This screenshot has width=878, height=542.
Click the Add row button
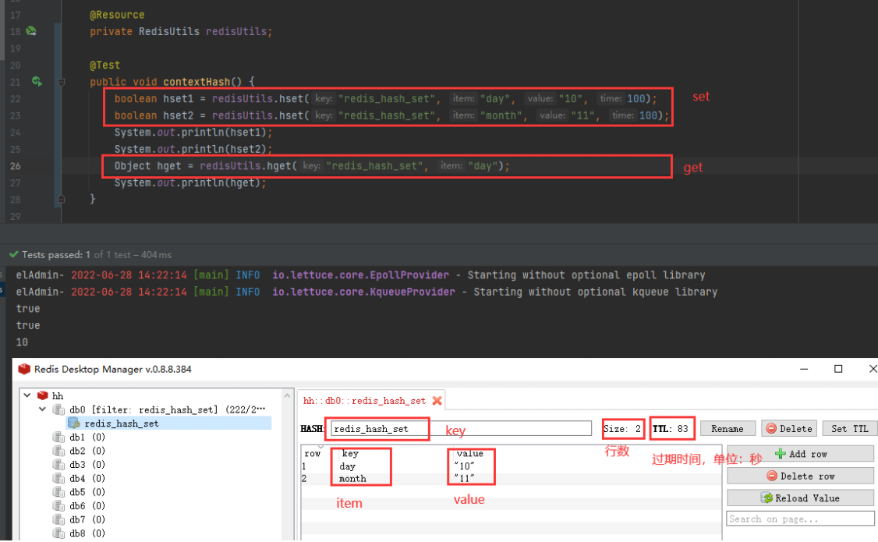[800, 454]
